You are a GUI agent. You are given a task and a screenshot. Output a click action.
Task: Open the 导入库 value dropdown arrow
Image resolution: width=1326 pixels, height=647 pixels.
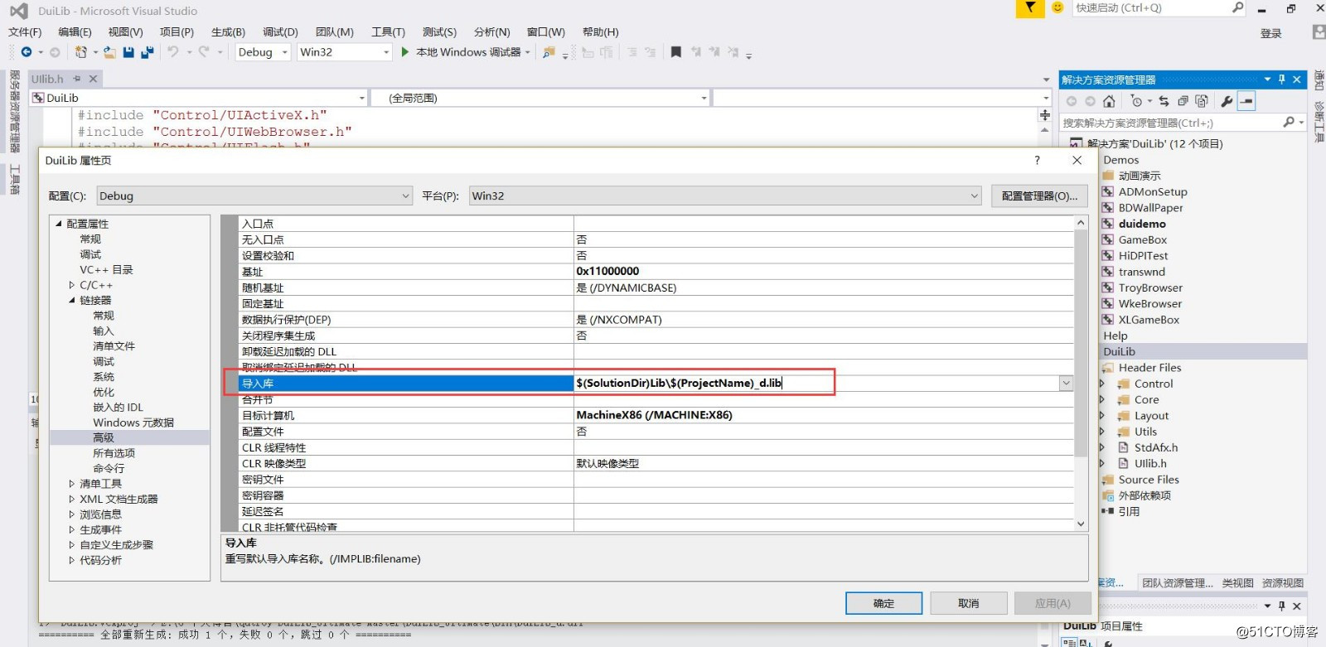(1066, 383)
